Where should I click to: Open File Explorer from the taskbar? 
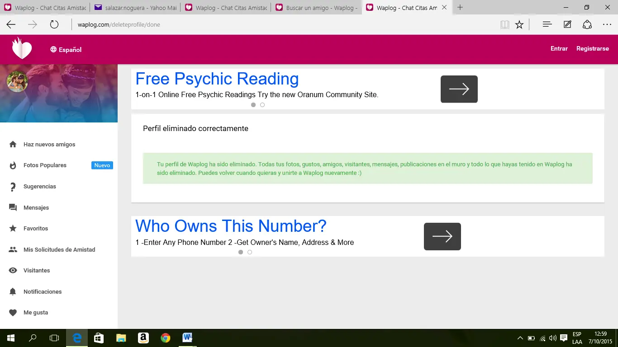point(121,338)
